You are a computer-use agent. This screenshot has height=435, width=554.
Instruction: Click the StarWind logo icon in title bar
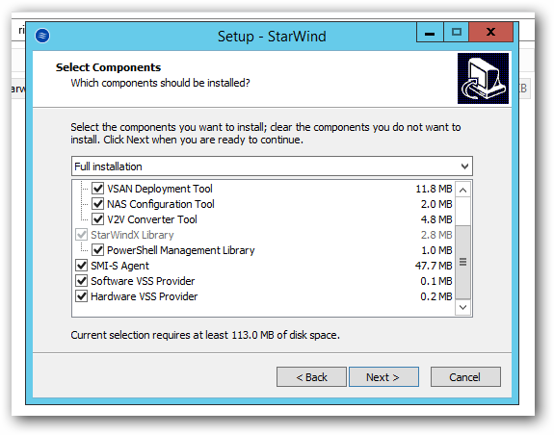click(x=42, y=36)
